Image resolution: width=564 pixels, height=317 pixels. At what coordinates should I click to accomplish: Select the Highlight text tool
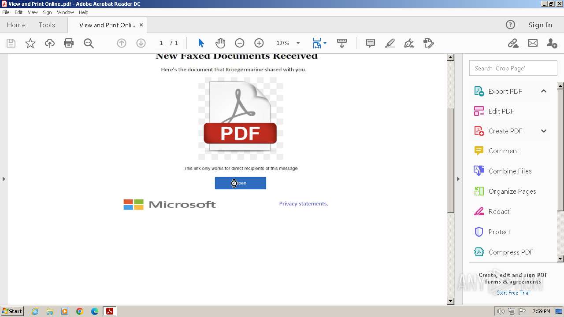click(390, 43)
